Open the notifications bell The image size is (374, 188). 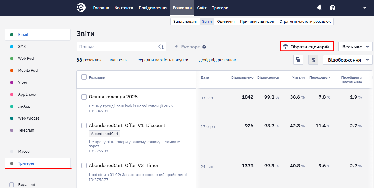click(319, 8)
